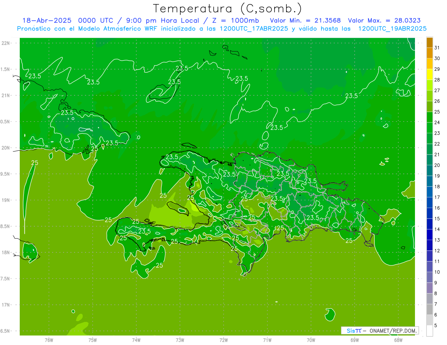This screenshot has width=447, height=345.
Task: Click legend value 31
Action: coord(437,48)
